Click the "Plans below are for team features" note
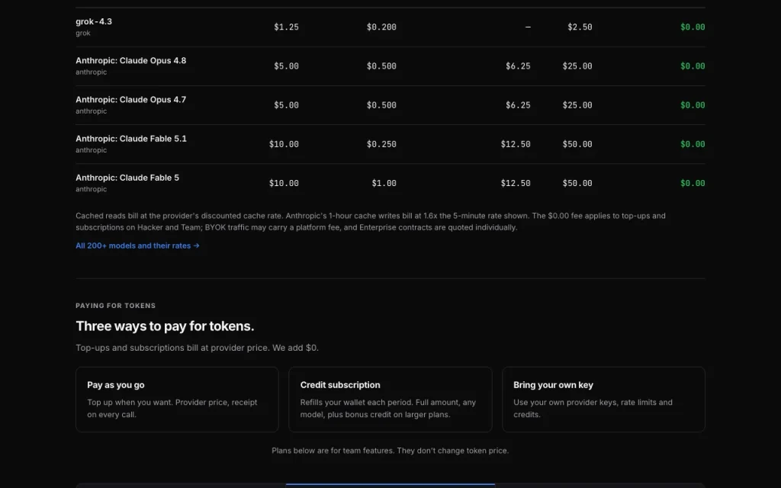The width and height of the screenshot is (781, 488). [390, 451]
